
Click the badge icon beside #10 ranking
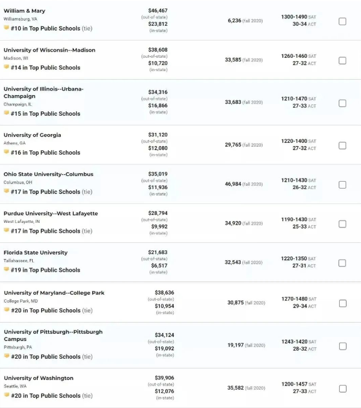[x=6, y=28]
